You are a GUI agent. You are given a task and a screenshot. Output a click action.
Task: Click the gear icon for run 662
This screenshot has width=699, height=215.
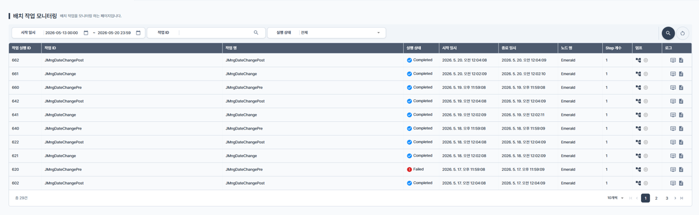(x=645, y=60)
